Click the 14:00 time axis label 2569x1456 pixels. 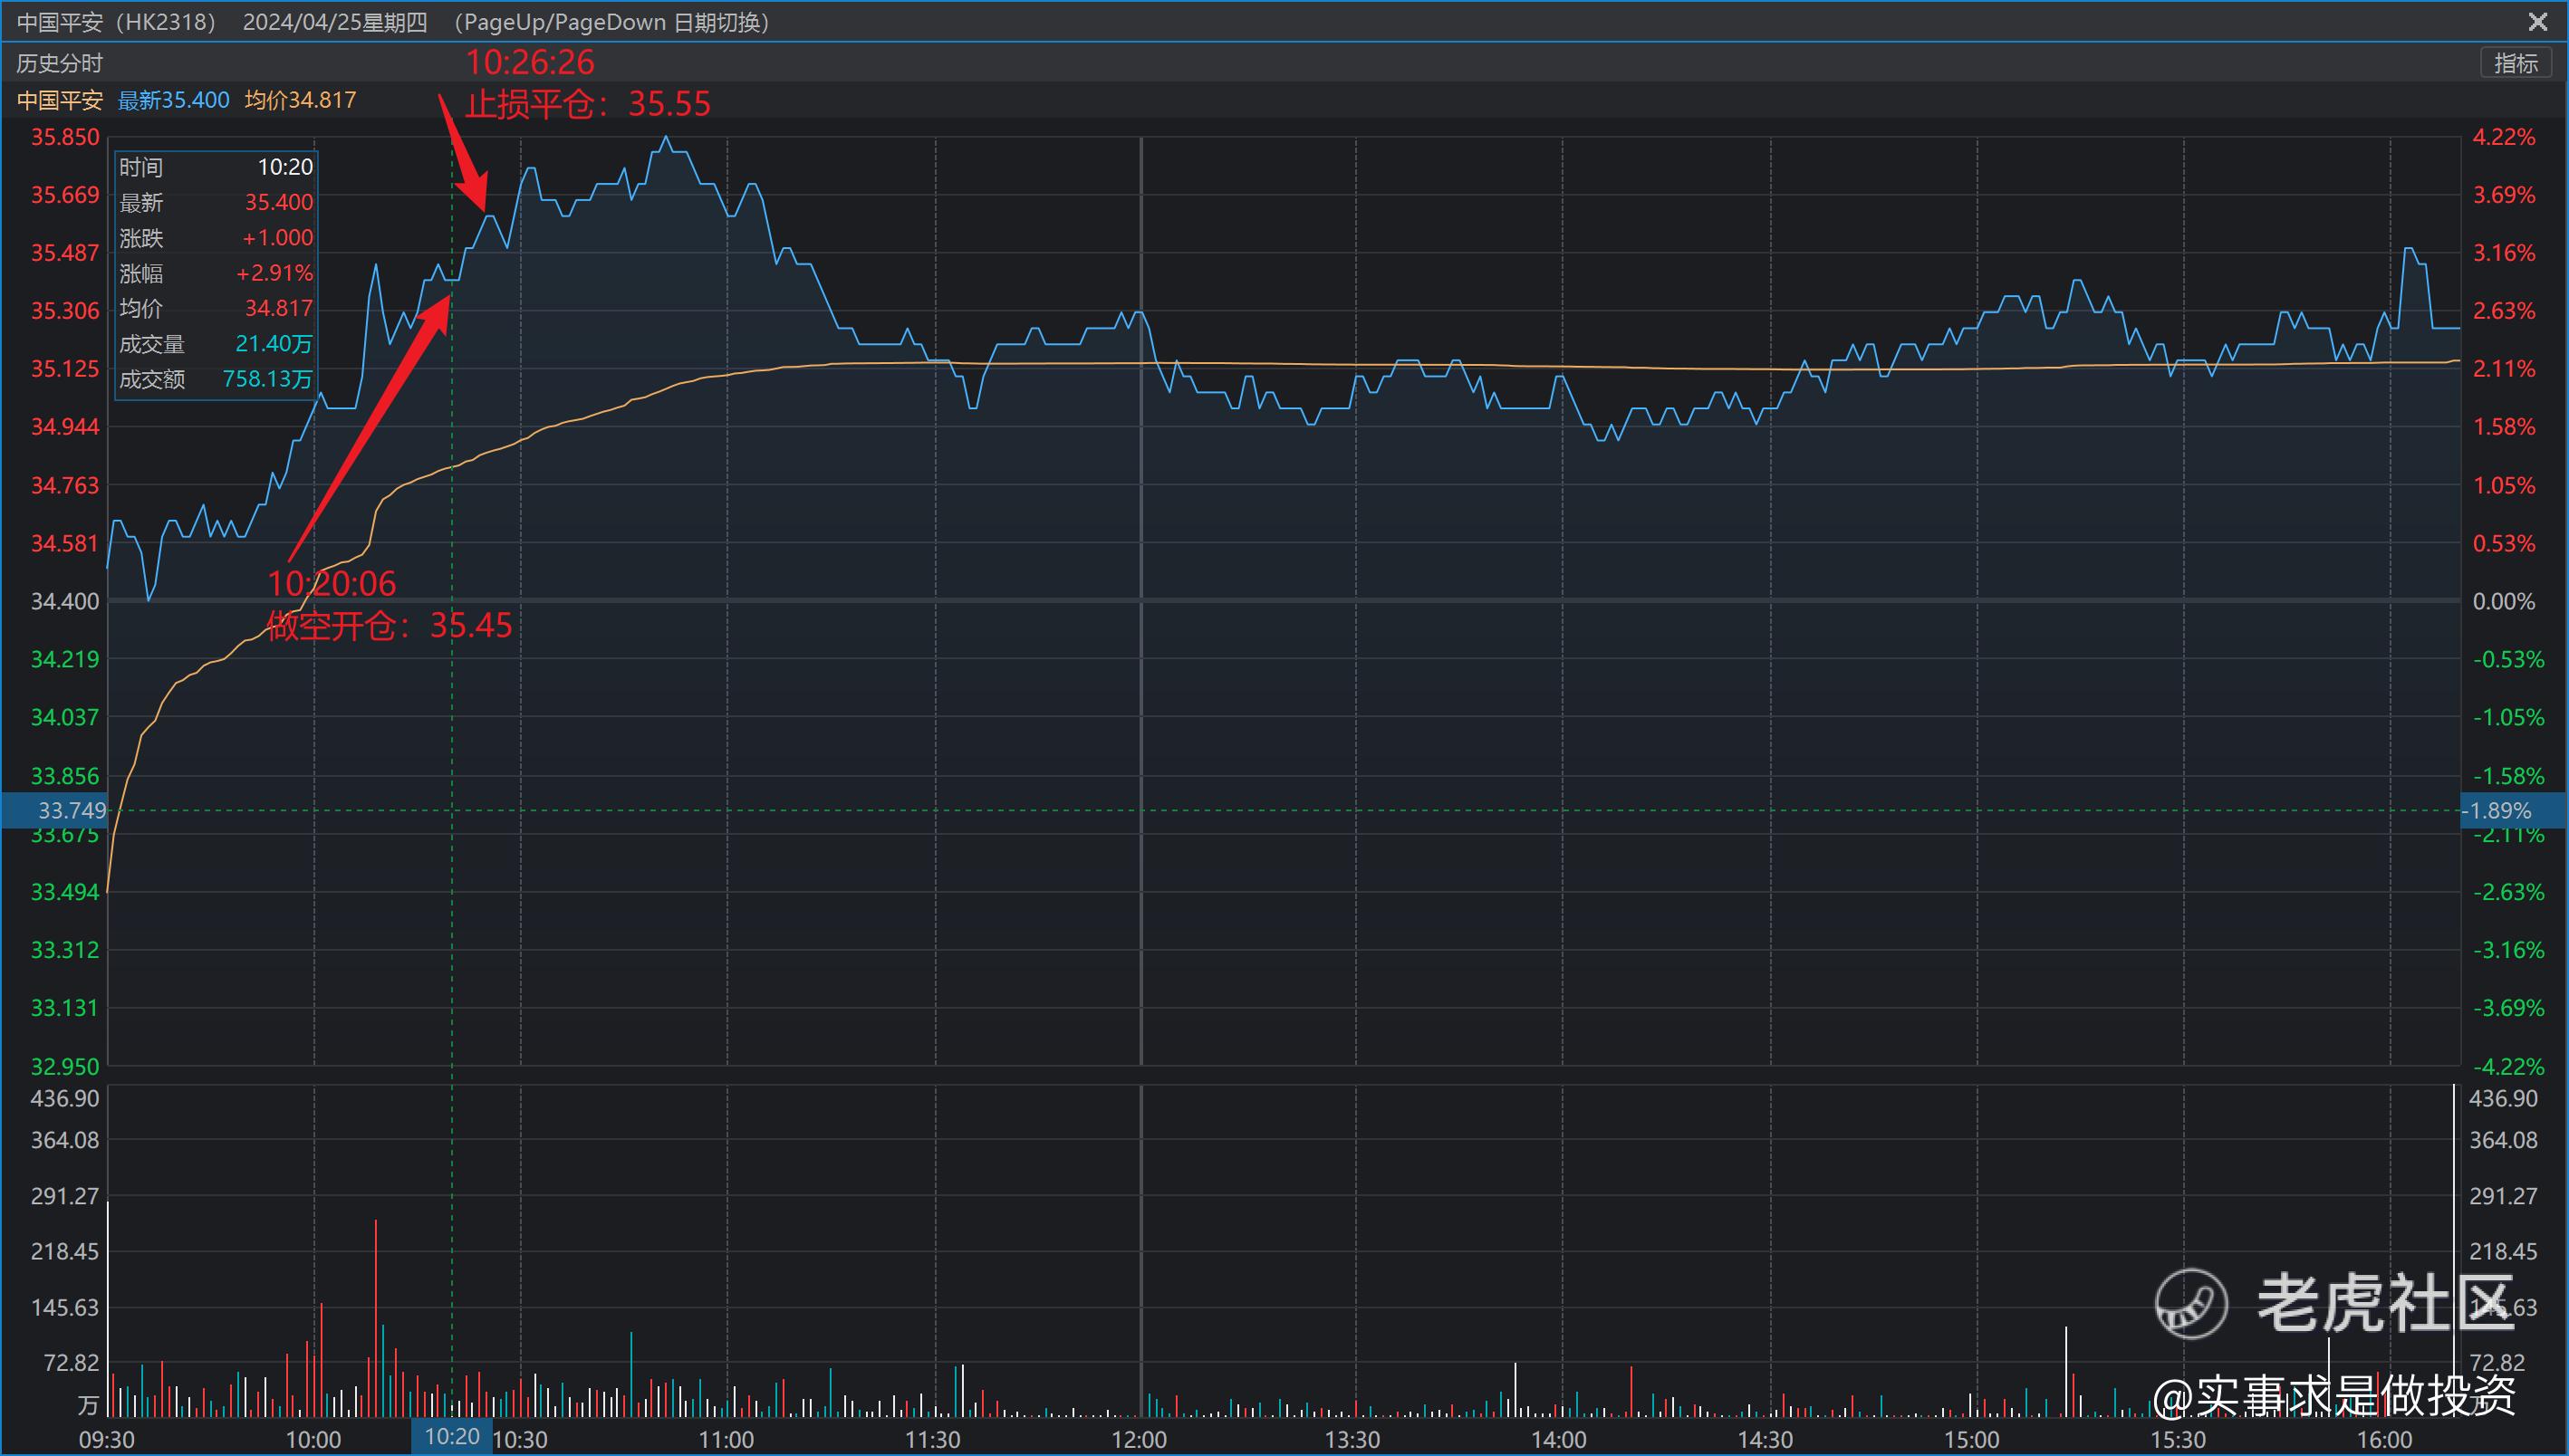coord(1559,1440)
